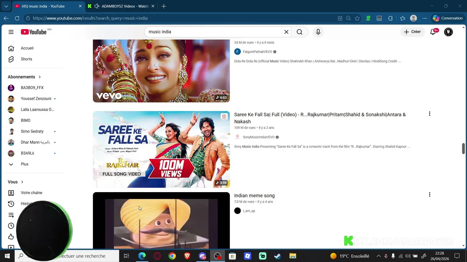Open browser extensions puzzle icon

pos(390,18)
